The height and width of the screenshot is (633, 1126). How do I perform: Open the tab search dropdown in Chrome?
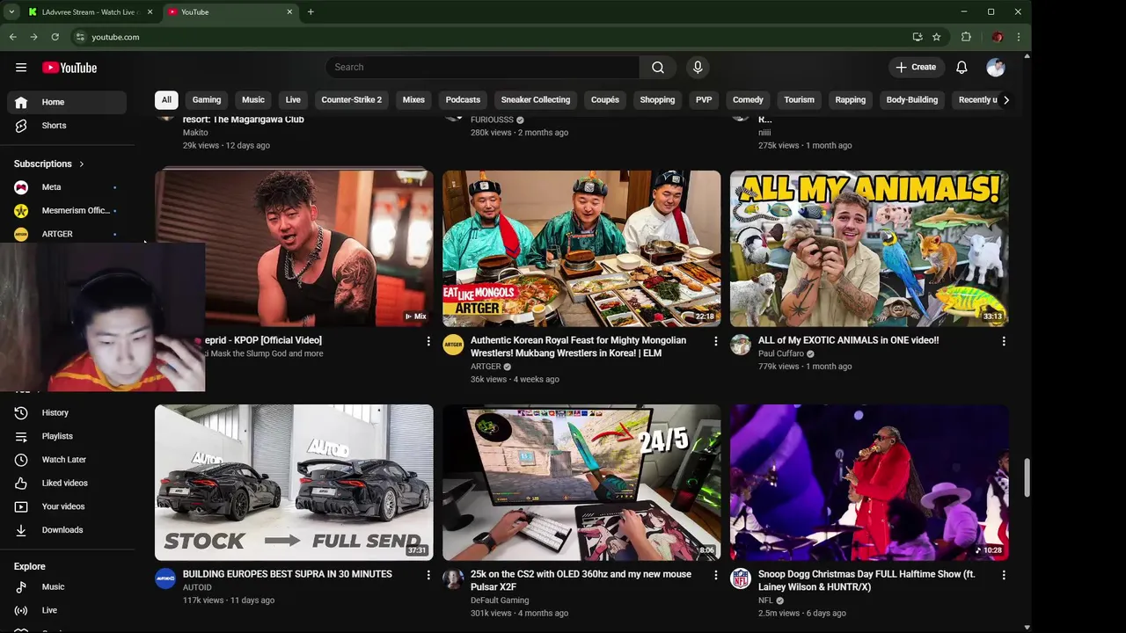coord(11,12)
